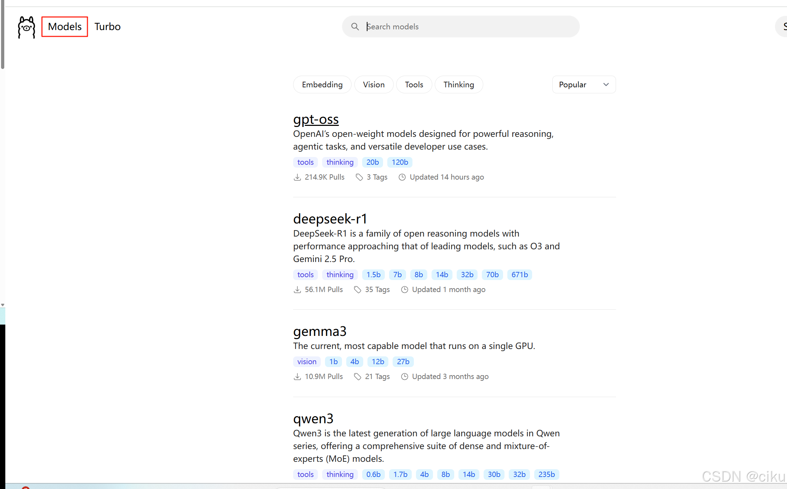The height and width of the screenshot is (489, 787).
Task: Select the gemma3 1b tag
Action: (x=333, y=362)
